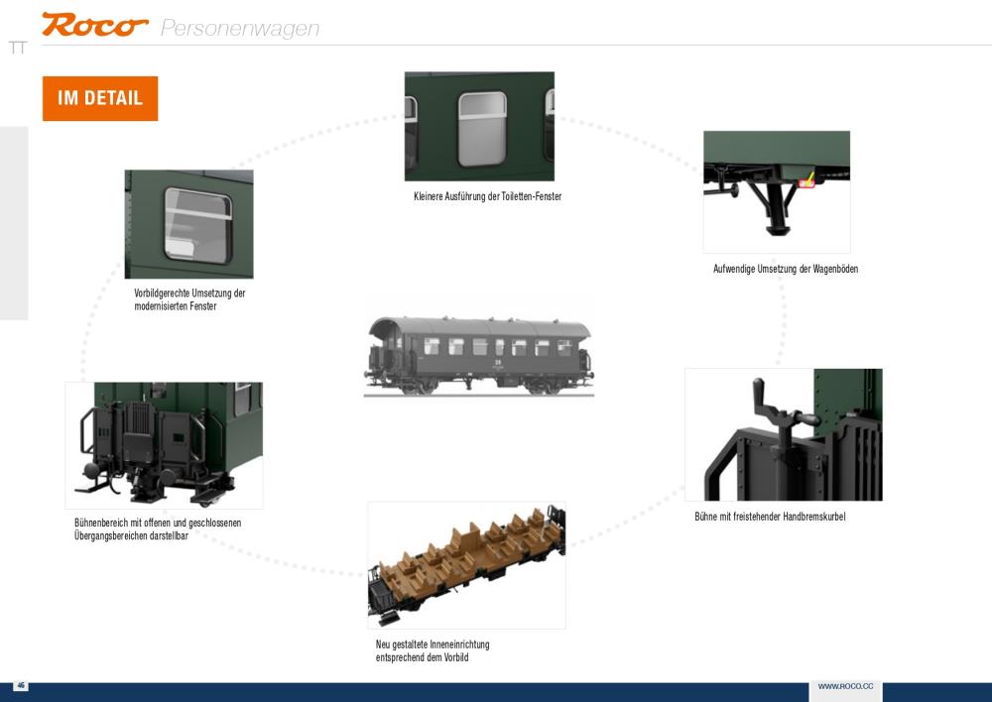Open the www.roco.cc website link
992x702 pixels.
[x=845, y=687]
